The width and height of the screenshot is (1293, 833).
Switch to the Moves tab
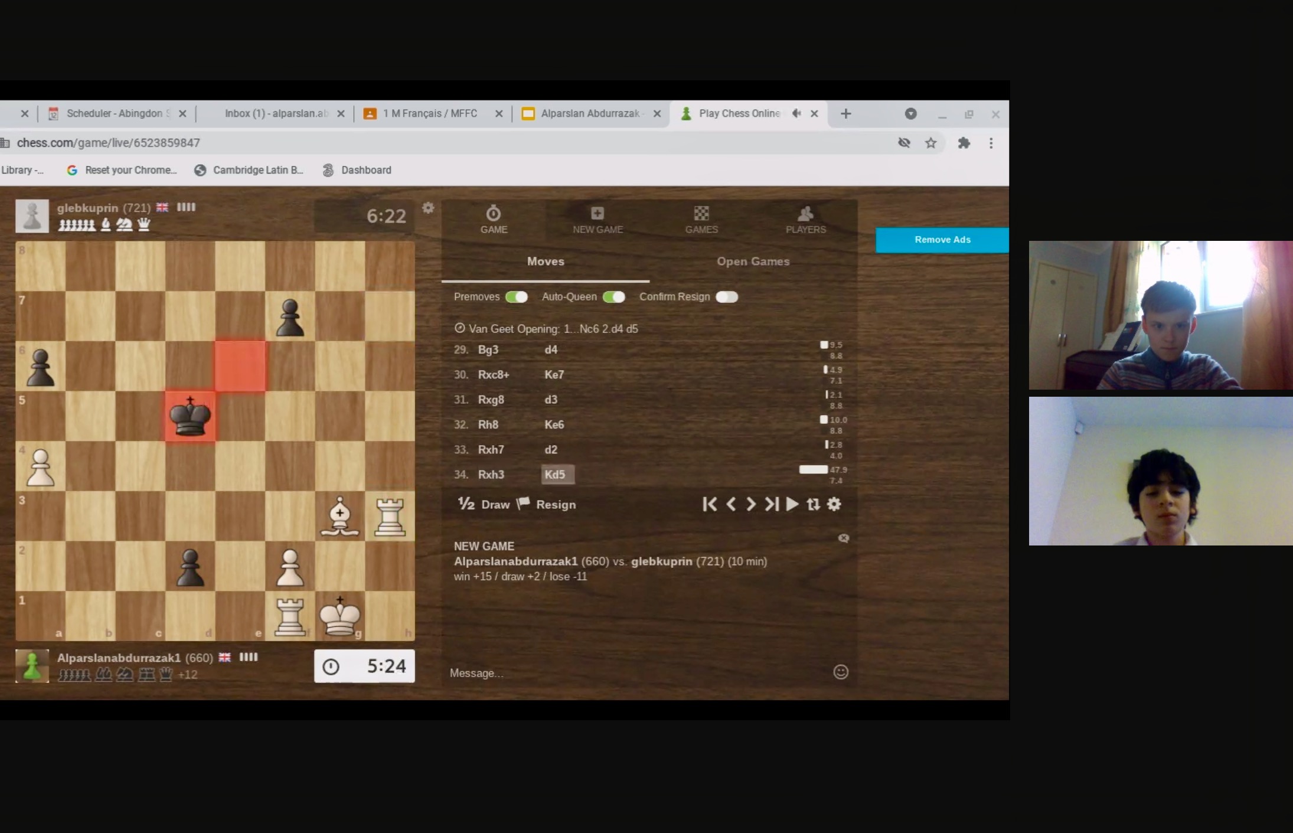[x=546, y=262]
